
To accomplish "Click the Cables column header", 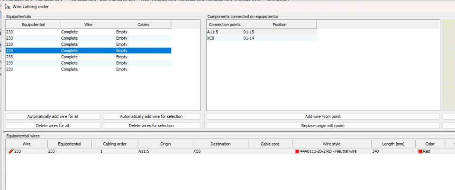I will (x=144, y=25).
